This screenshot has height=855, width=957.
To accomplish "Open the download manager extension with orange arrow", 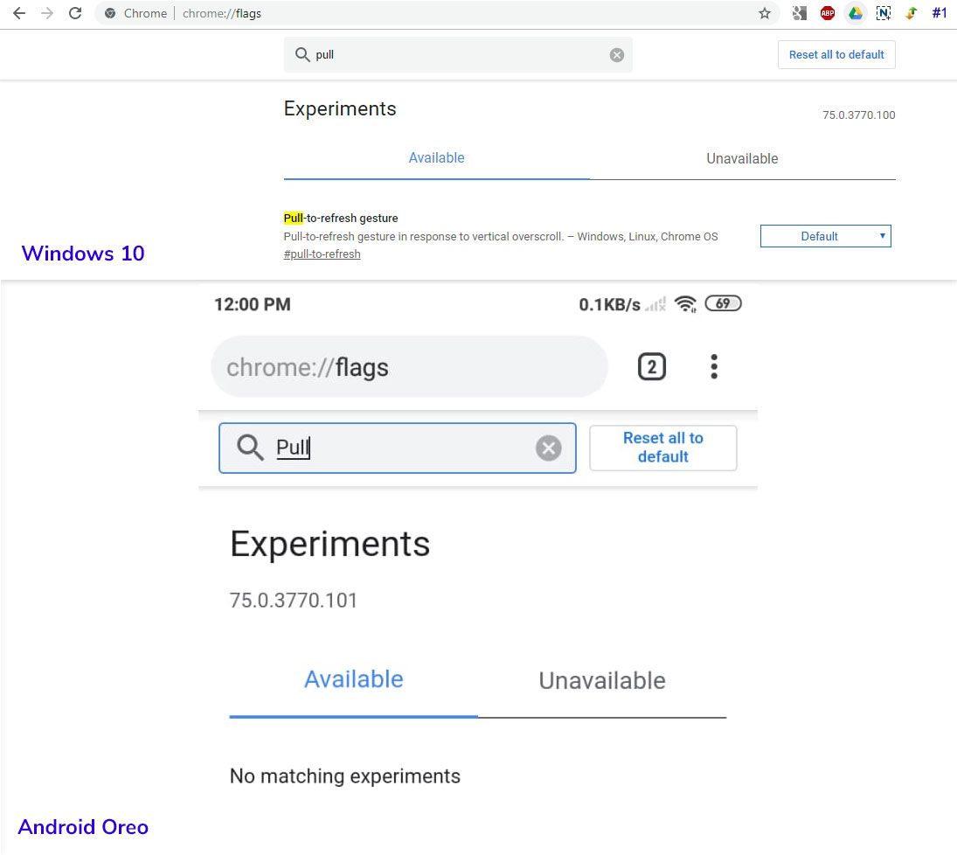I will [x=912, y=13].
